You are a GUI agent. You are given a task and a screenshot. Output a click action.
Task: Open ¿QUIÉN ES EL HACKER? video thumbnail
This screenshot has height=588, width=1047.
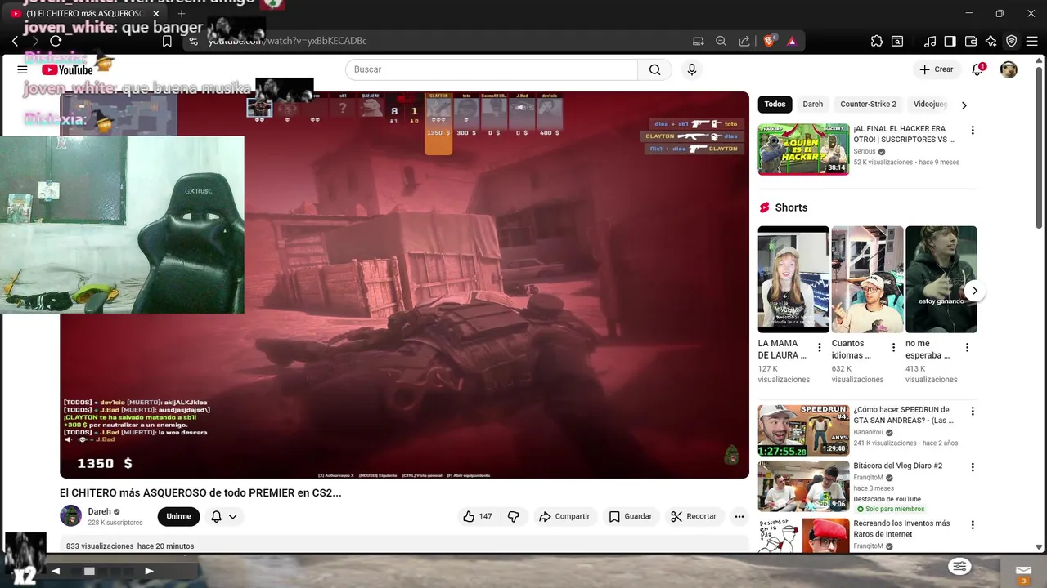click(803, 149)
